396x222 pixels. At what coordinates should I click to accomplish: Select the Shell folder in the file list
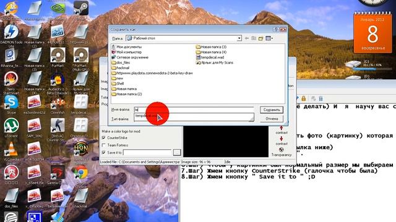[118, 84]
